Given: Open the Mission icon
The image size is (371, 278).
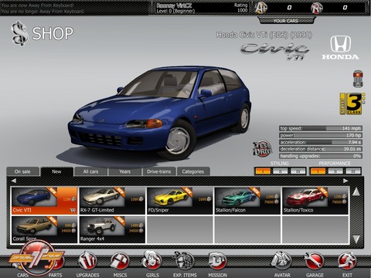Looking at the screenshot, I should [217, 260].
